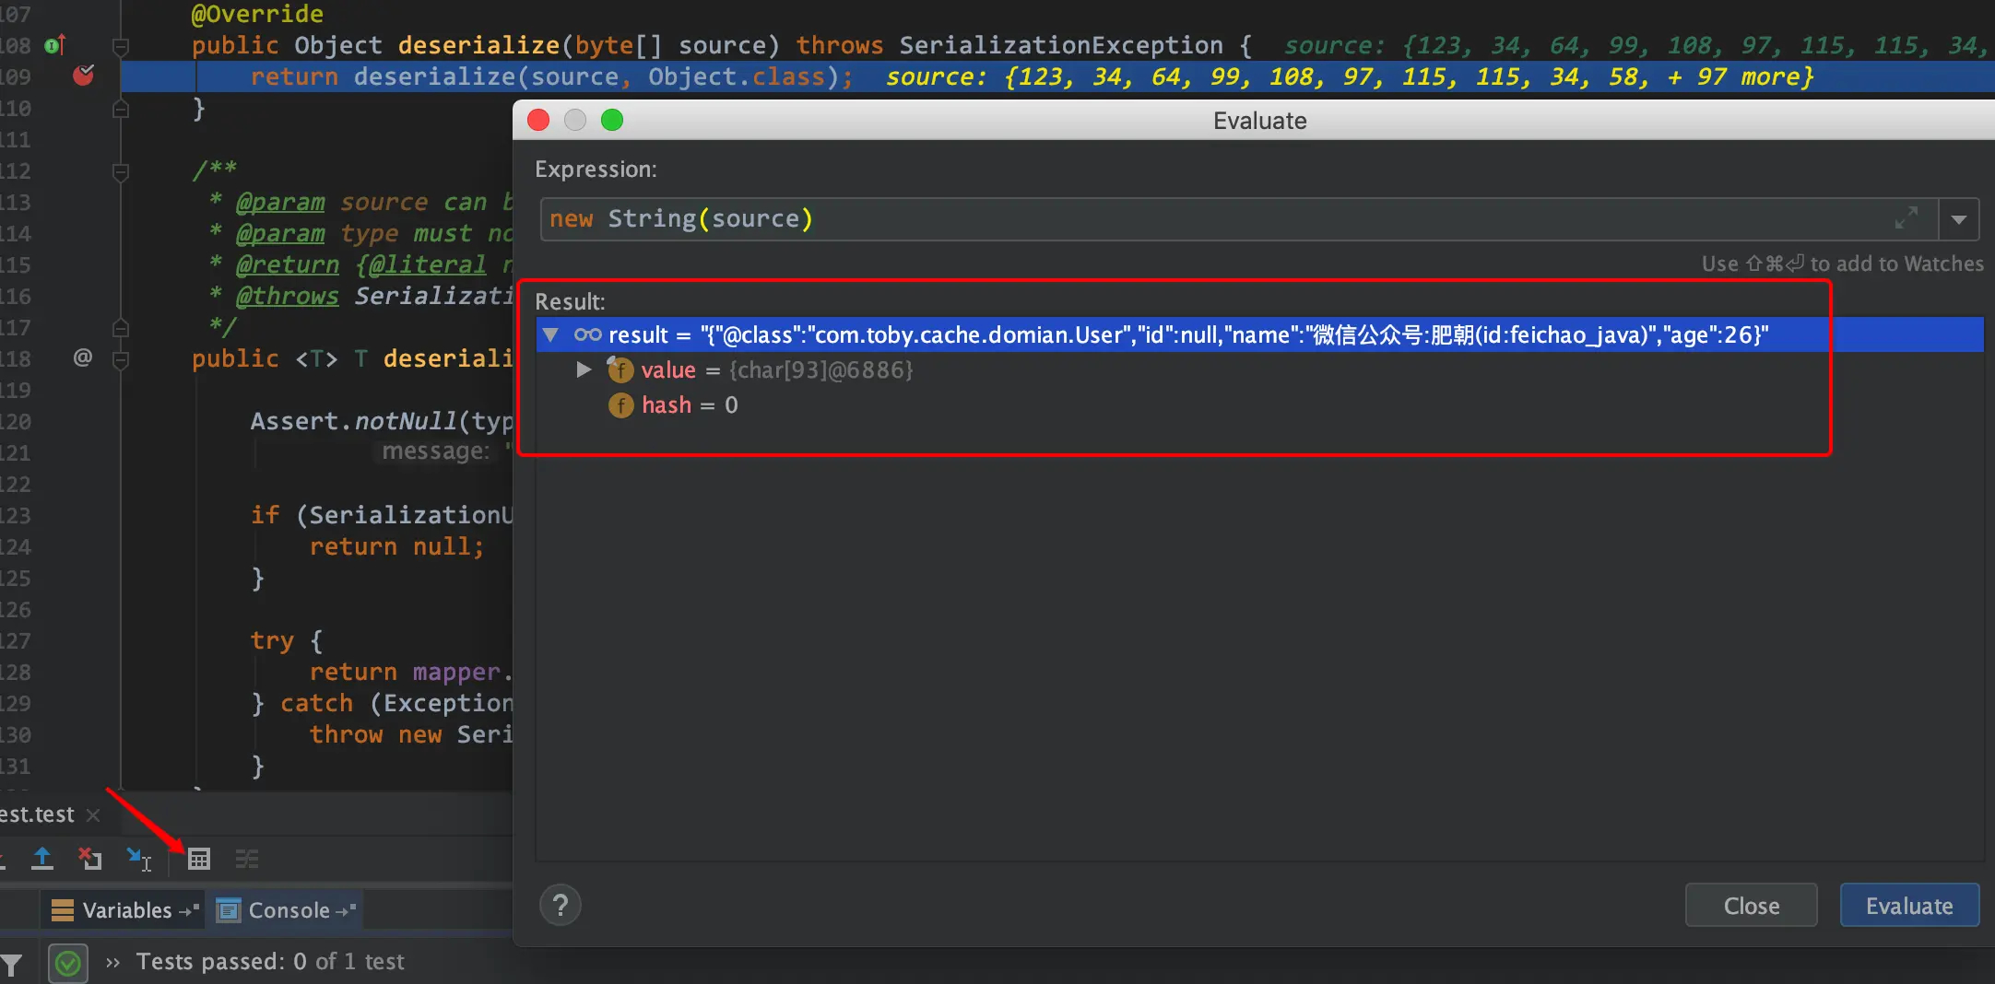Click the help question mark button
The image size is (1995, 984).
pos(560,905)
